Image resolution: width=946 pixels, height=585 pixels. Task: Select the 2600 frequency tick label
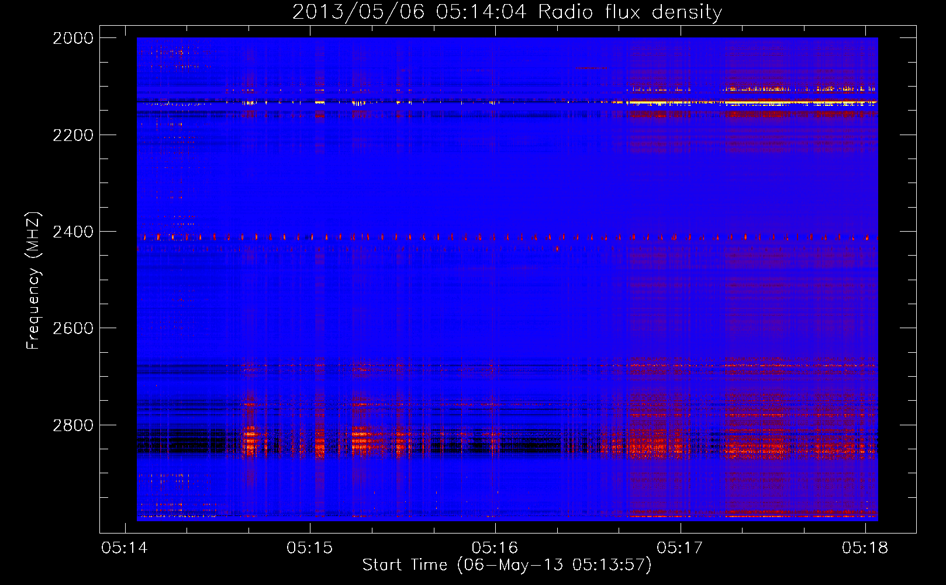[73, 328]
